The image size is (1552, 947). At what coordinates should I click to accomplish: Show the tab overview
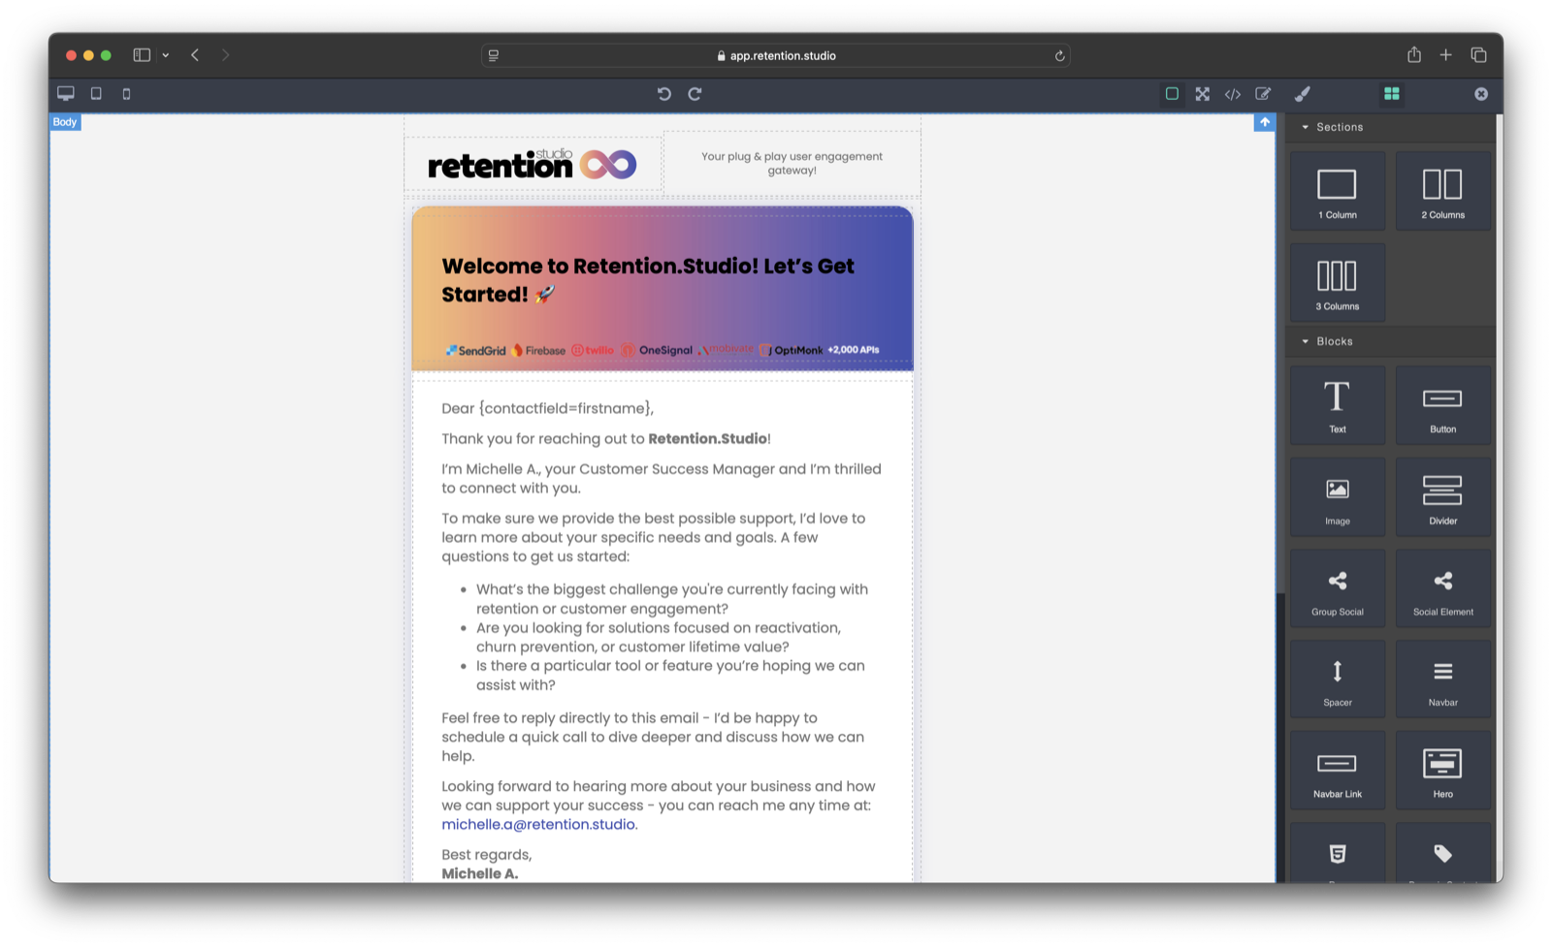pos(1478,55)
